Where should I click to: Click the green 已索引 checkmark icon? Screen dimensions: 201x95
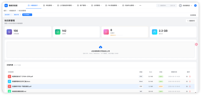click(x=58, y=32)
